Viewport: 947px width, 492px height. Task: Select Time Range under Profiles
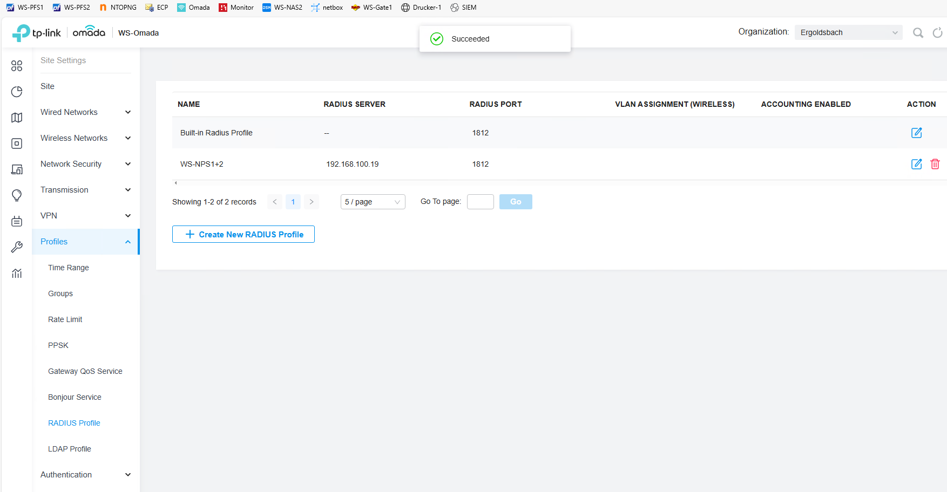(69, 268)
